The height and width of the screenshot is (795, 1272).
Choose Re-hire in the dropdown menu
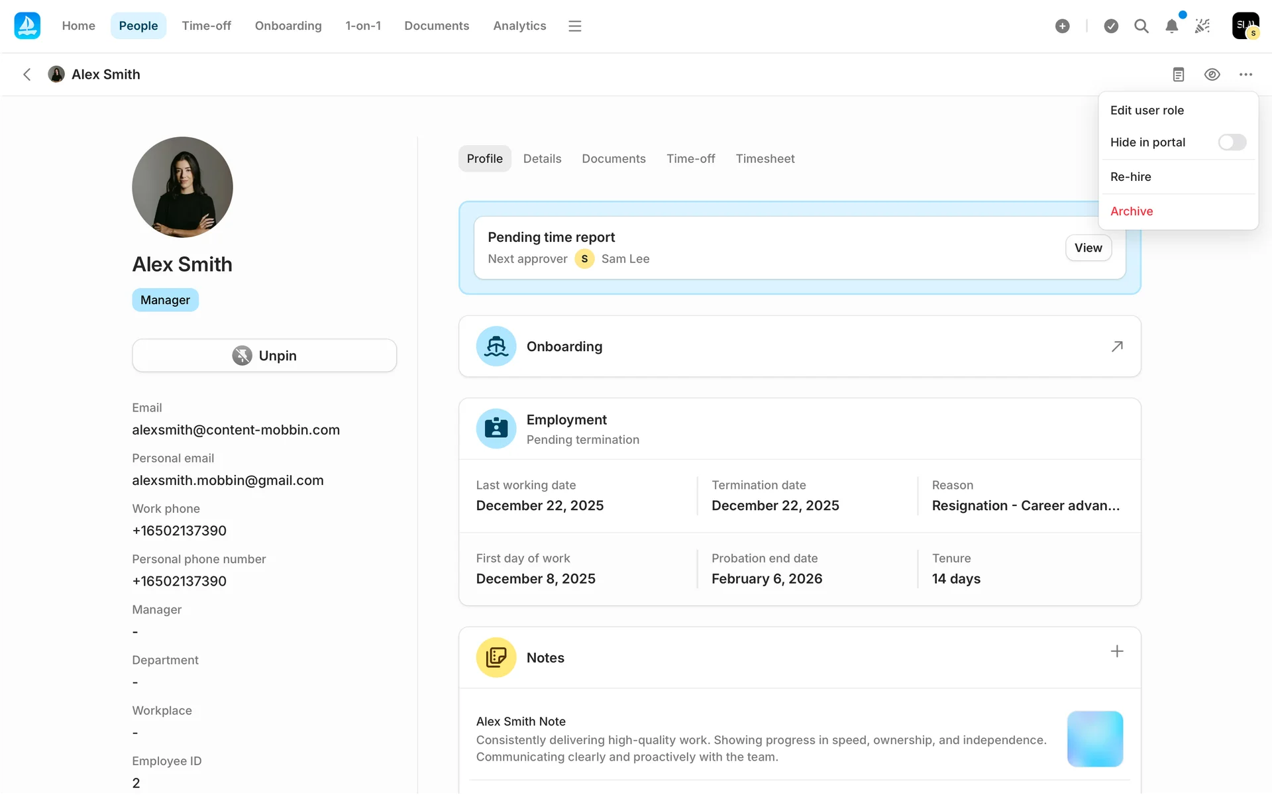[1130, 177]
